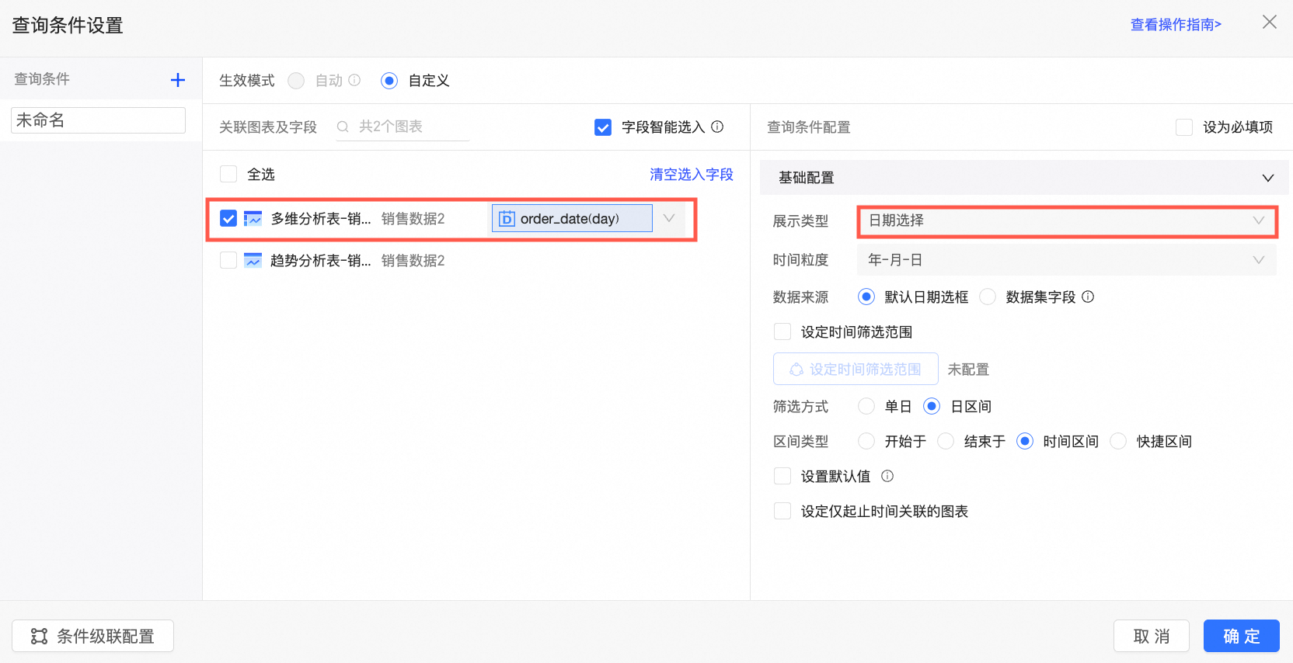Click the 确定 button

pos(1241,636)
